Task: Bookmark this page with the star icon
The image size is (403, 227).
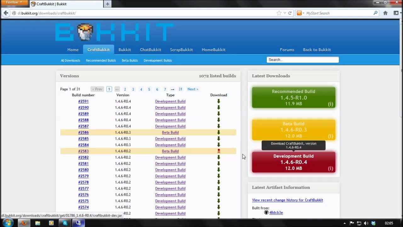Action: point(279,13)
